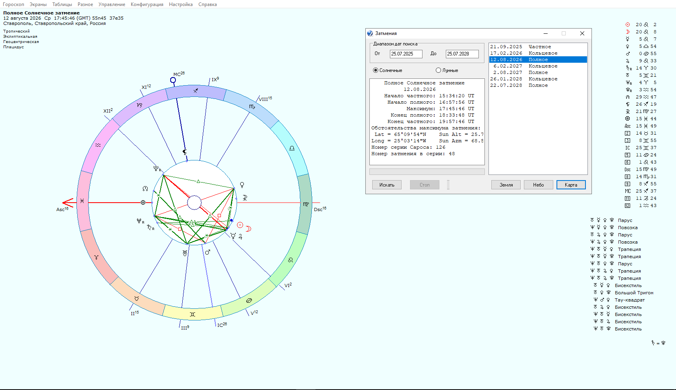Click the Карта button
The image size is (676, 390).
point(571,185)
